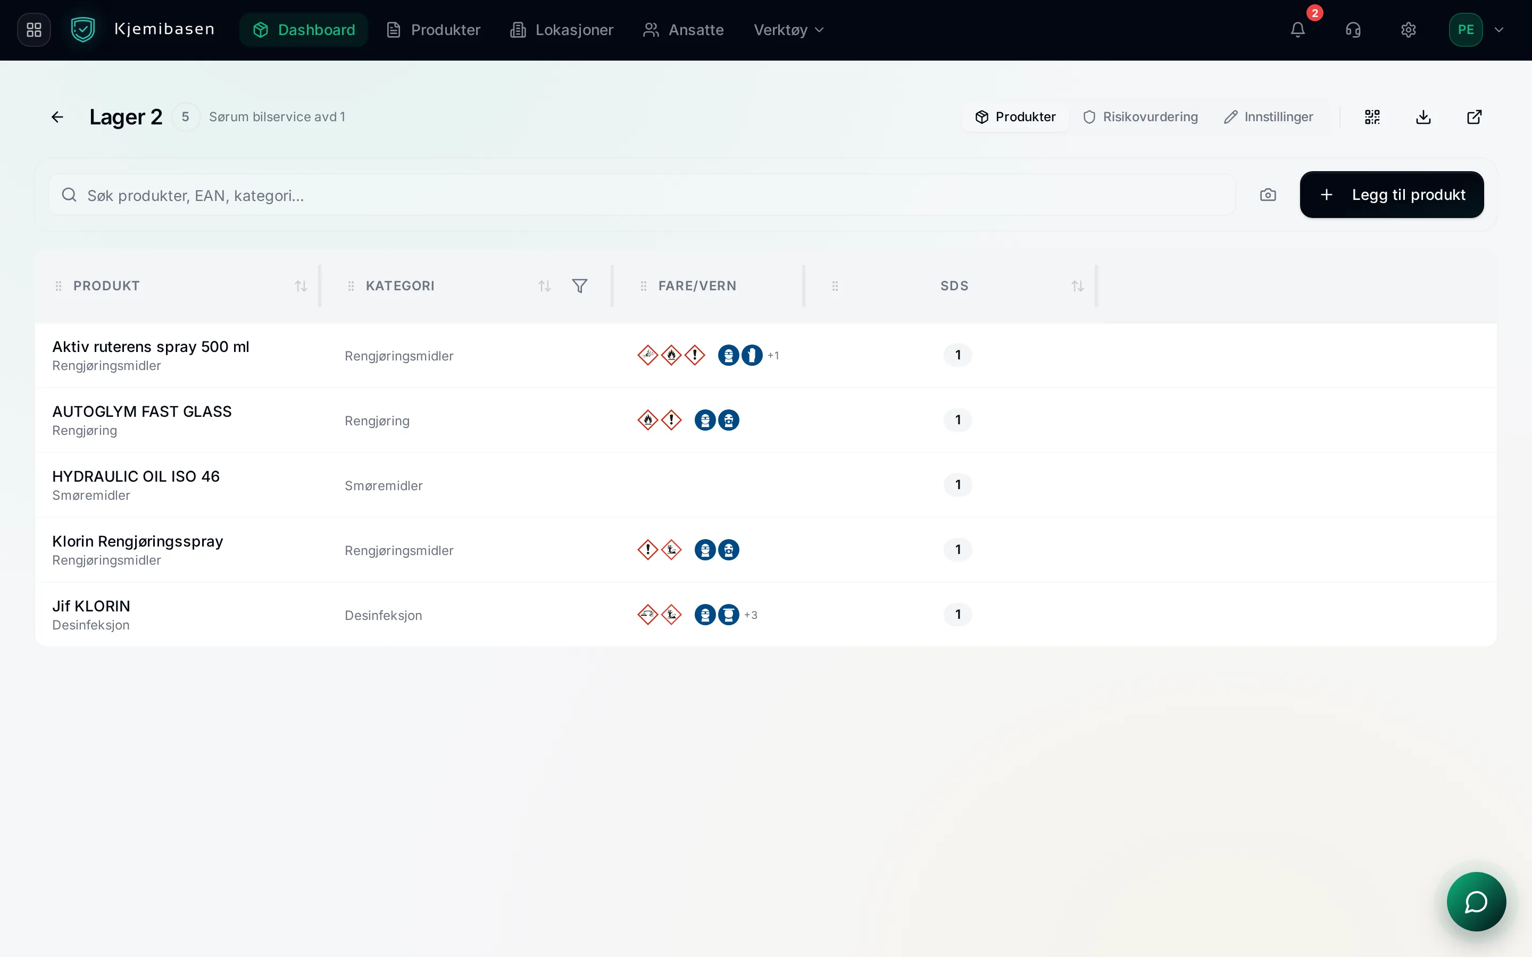Open the notifications bell
This screenshot has height=957, width=1532.
coord(1298,30)
